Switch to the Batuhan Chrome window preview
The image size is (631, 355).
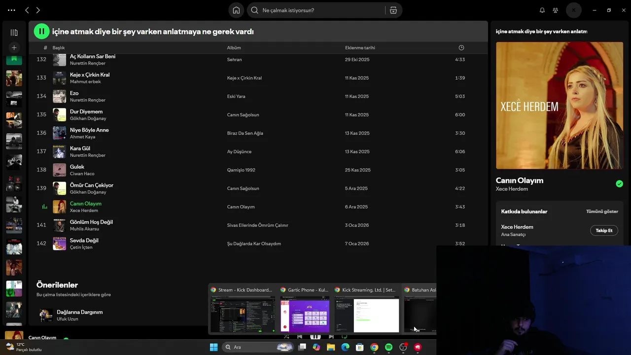tap(420, 310)
